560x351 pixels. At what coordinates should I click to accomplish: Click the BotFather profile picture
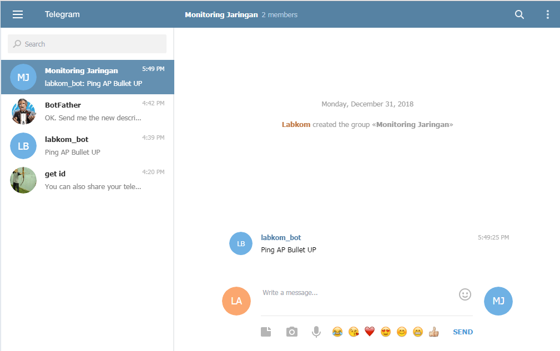23,111
